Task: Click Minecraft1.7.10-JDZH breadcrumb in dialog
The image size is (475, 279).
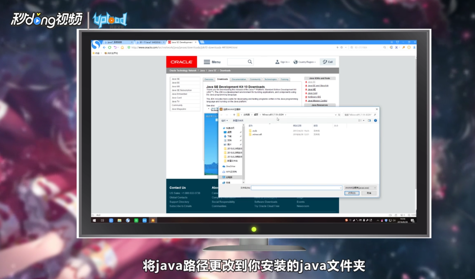Action: (273, 115)
